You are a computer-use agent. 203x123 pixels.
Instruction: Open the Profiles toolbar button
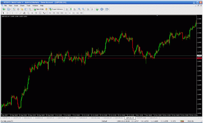9,9
